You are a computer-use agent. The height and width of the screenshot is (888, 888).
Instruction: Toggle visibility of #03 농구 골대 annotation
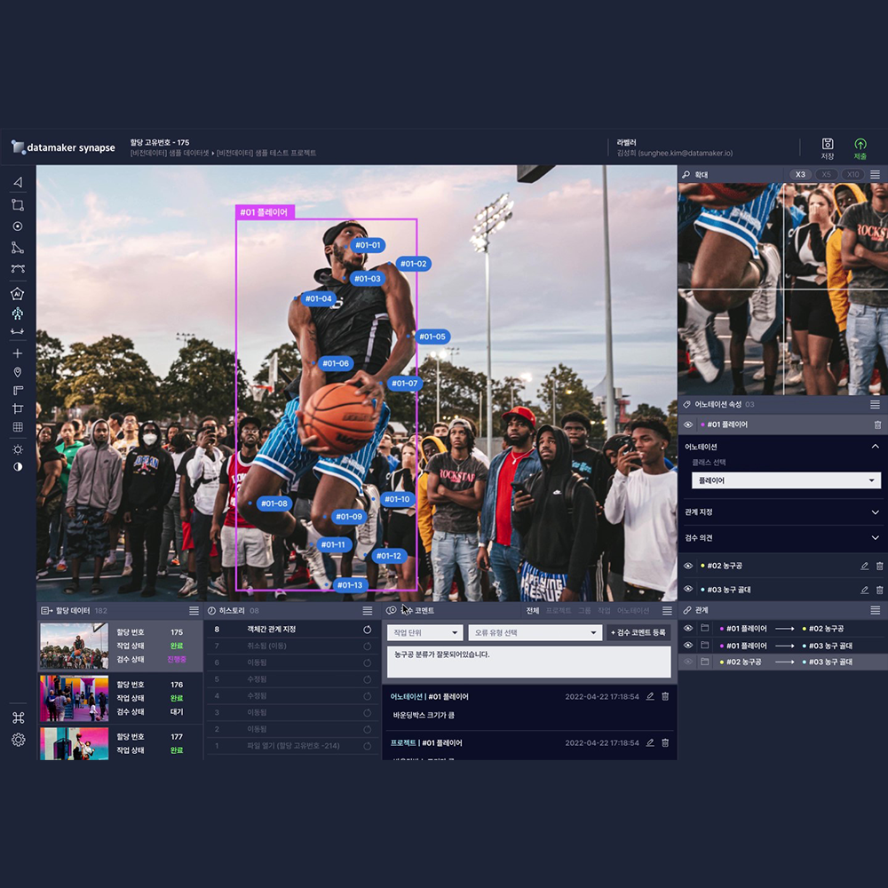(688, 589)
